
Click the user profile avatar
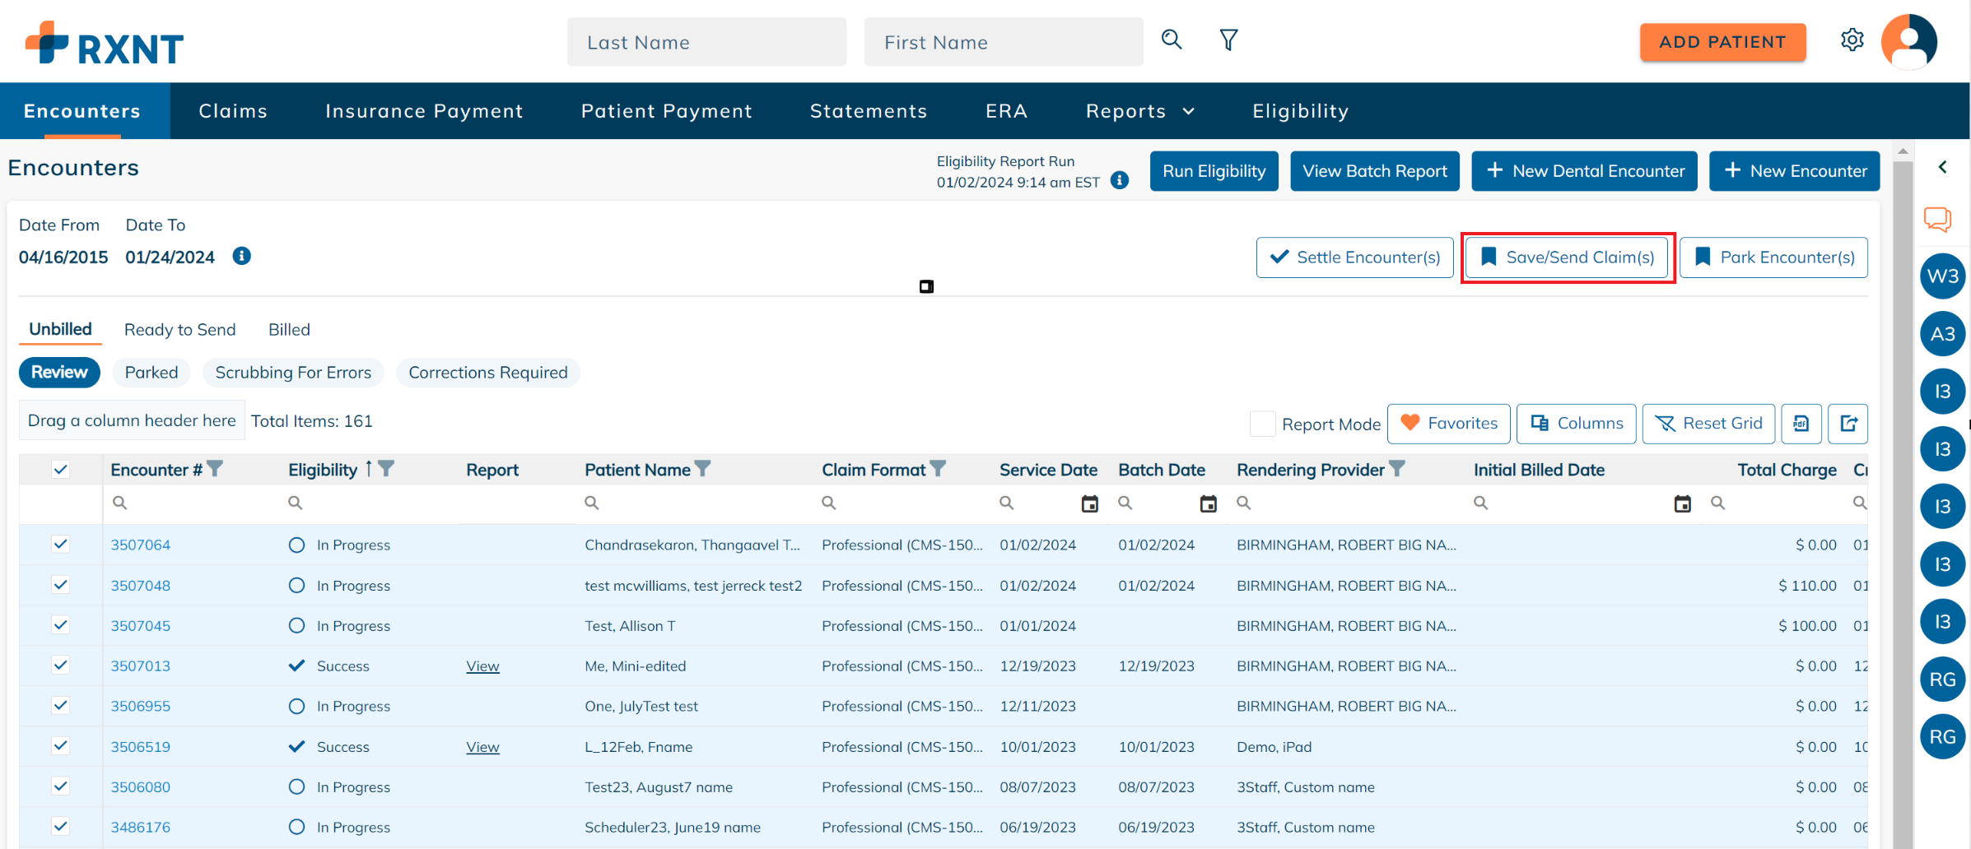click(x=1908, y=41)
